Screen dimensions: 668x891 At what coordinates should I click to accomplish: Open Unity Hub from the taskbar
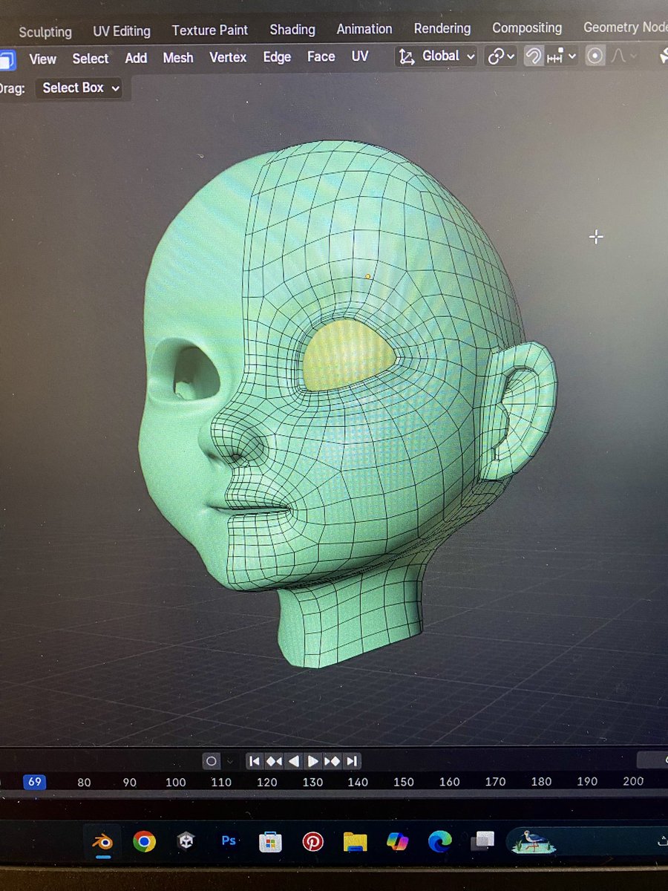(186, 841)
